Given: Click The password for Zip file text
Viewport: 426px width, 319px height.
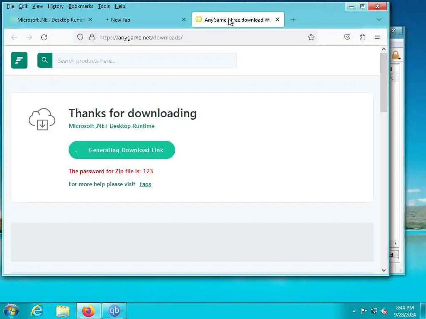Looking at the screenshot, I should coord(111,171).
